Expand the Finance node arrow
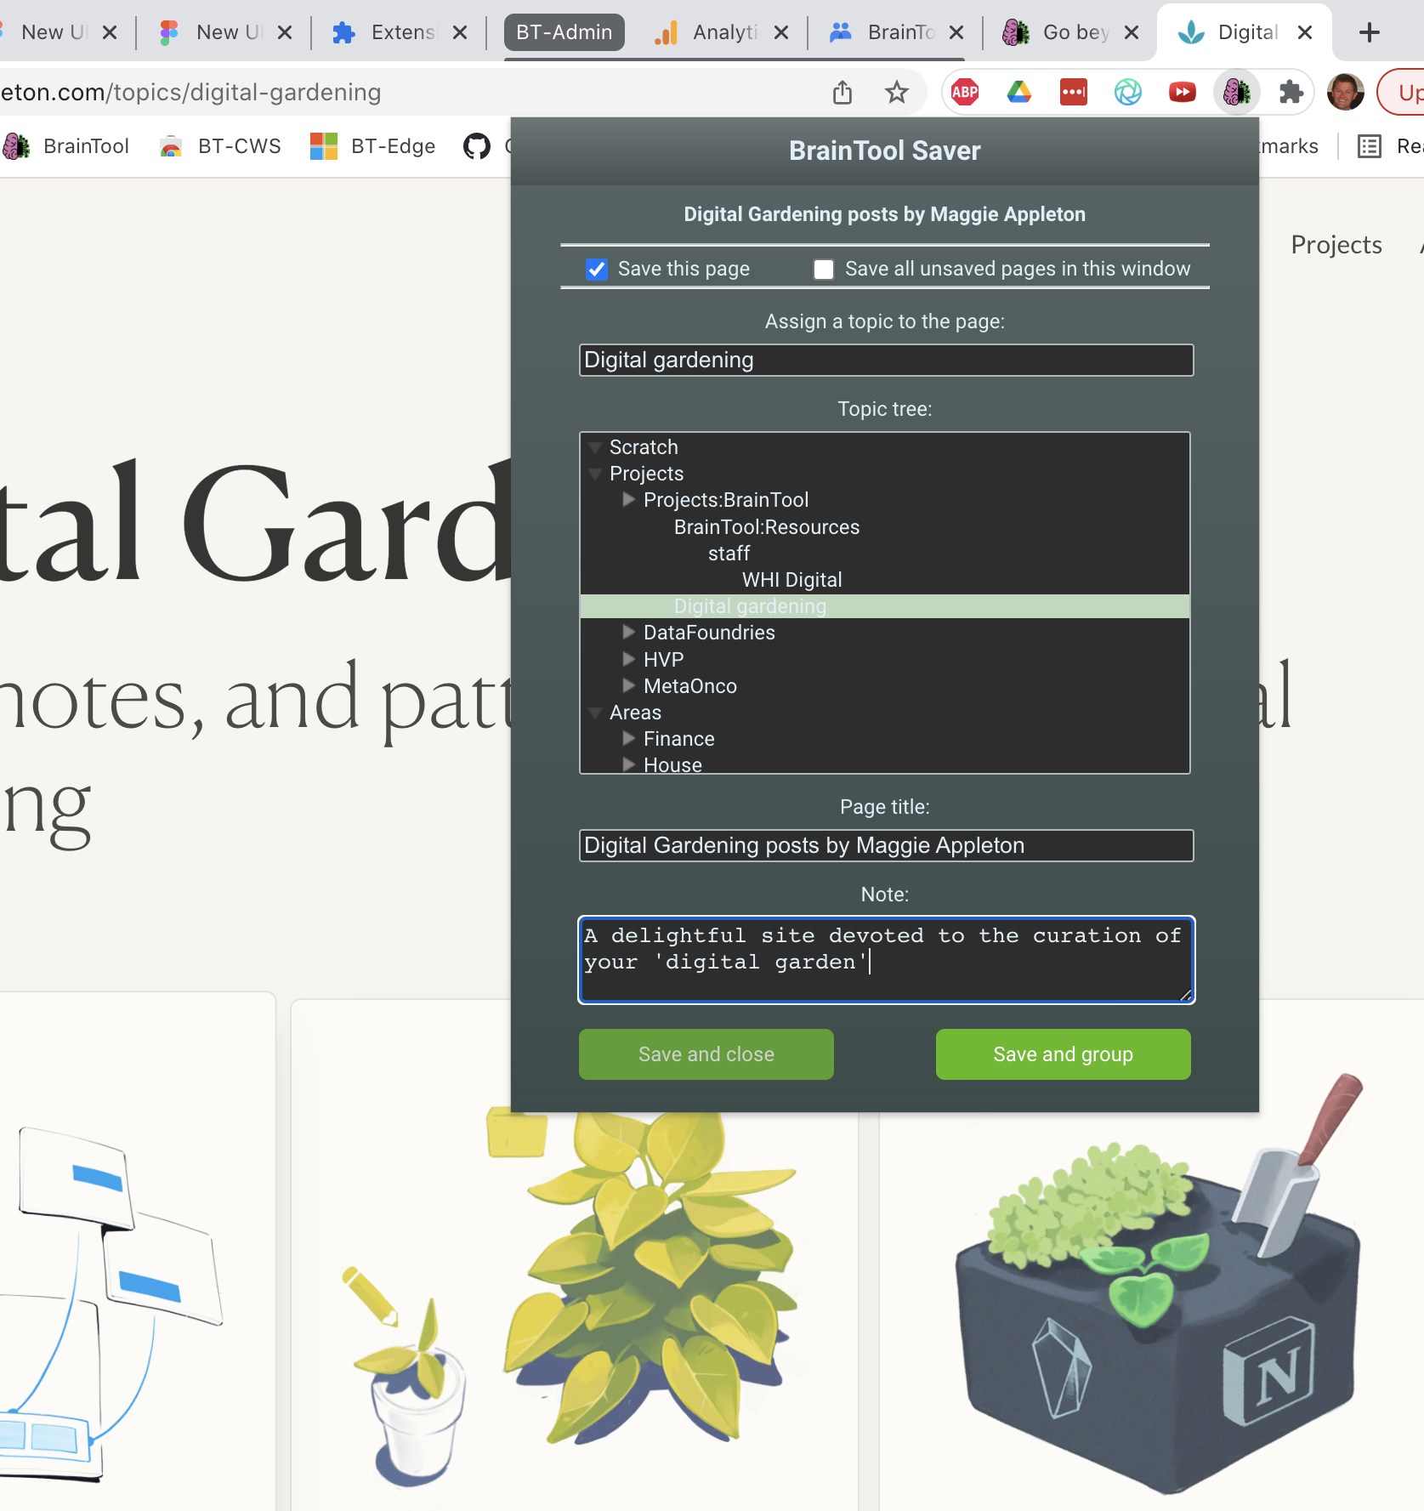Viewport: 1424px width, 1511px height. click(x=629, y=738)
